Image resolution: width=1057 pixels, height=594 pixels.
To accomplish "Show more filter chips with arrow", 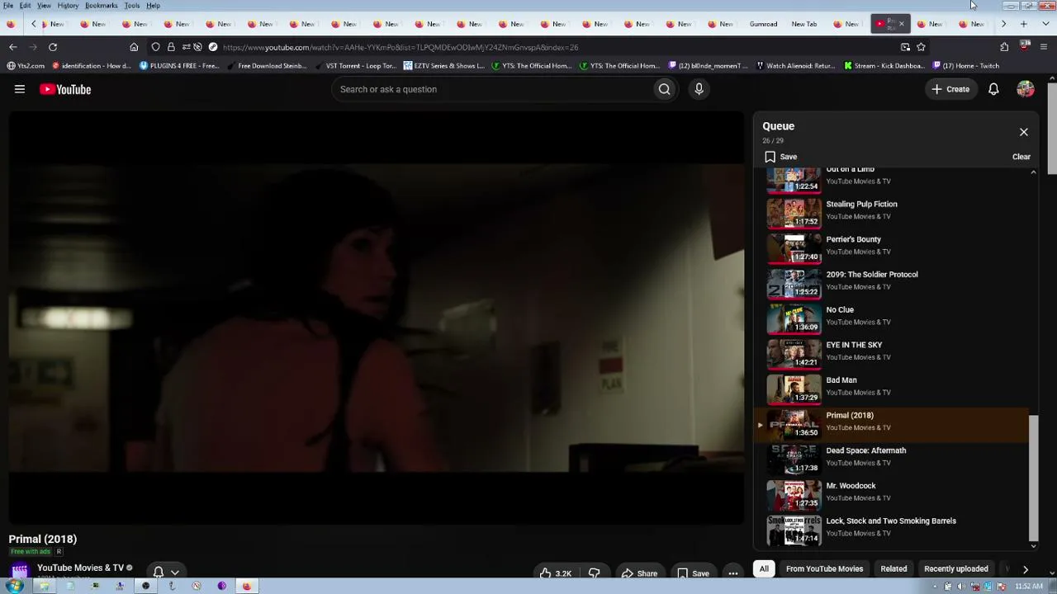I will 1026,568.
